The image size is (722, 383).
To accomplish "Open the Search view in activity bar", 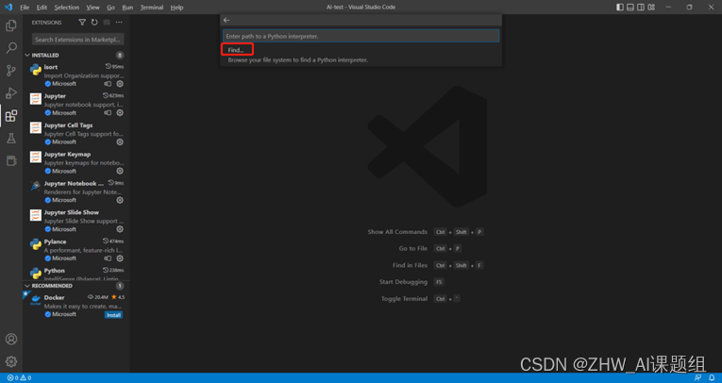I will [11, 48].
